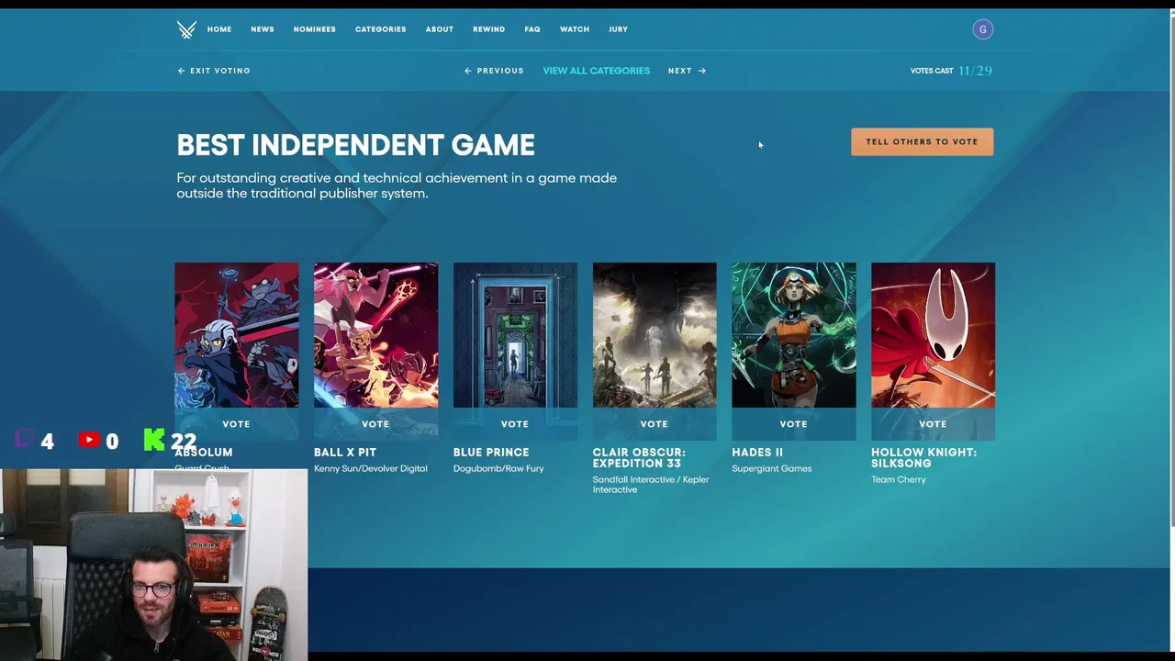Select the Ball x Pit cover art

(375, 335)
